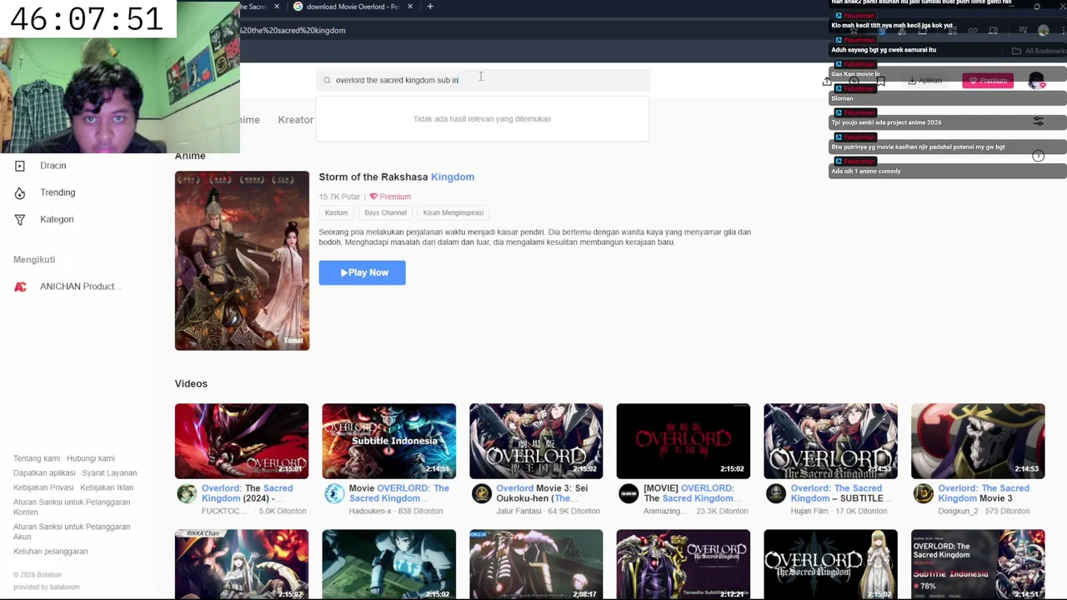This screenshot has height=600, width=1067.
Task: Click the 46:07:51 stream timer overlay
Action: 88,19
